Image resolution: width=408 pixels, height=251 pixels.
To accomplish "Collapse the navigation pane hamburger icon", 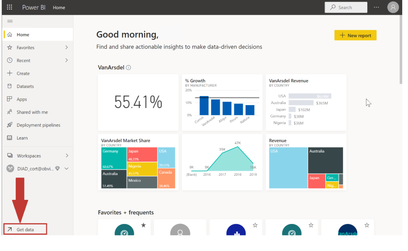I will 10,21.
